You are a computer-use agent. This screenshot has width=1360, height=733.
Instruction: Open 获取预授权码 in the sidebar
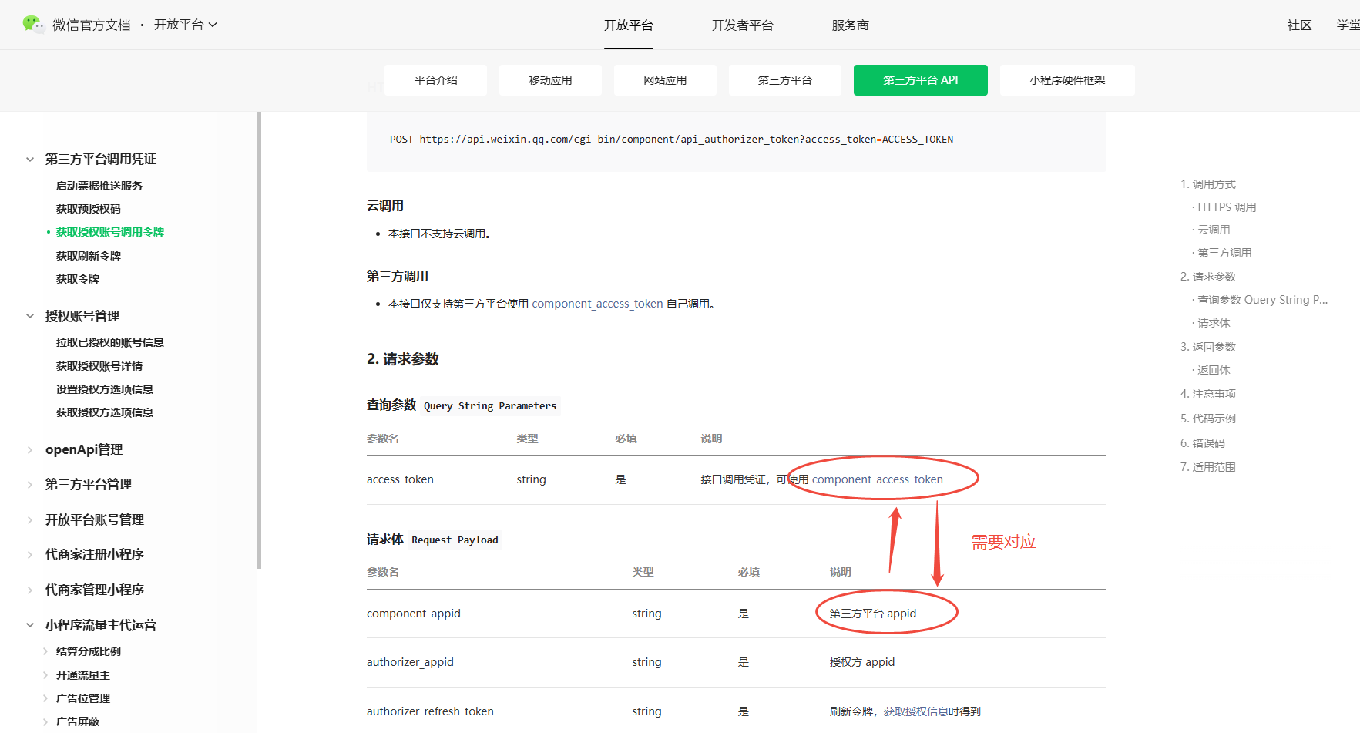pyautogui.click(x=89, y=209)
